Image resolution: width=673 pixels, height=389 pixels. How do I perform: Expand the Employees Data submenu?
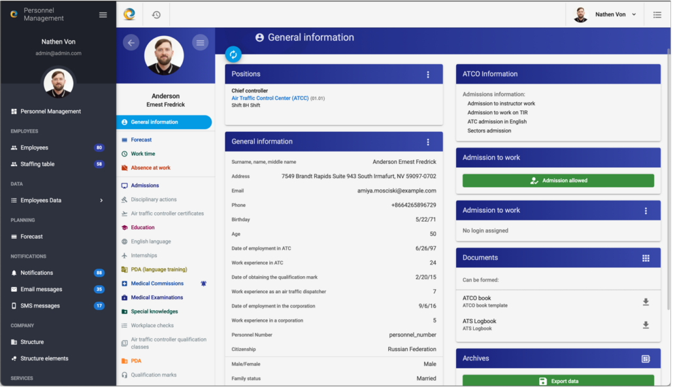[101, 200]
